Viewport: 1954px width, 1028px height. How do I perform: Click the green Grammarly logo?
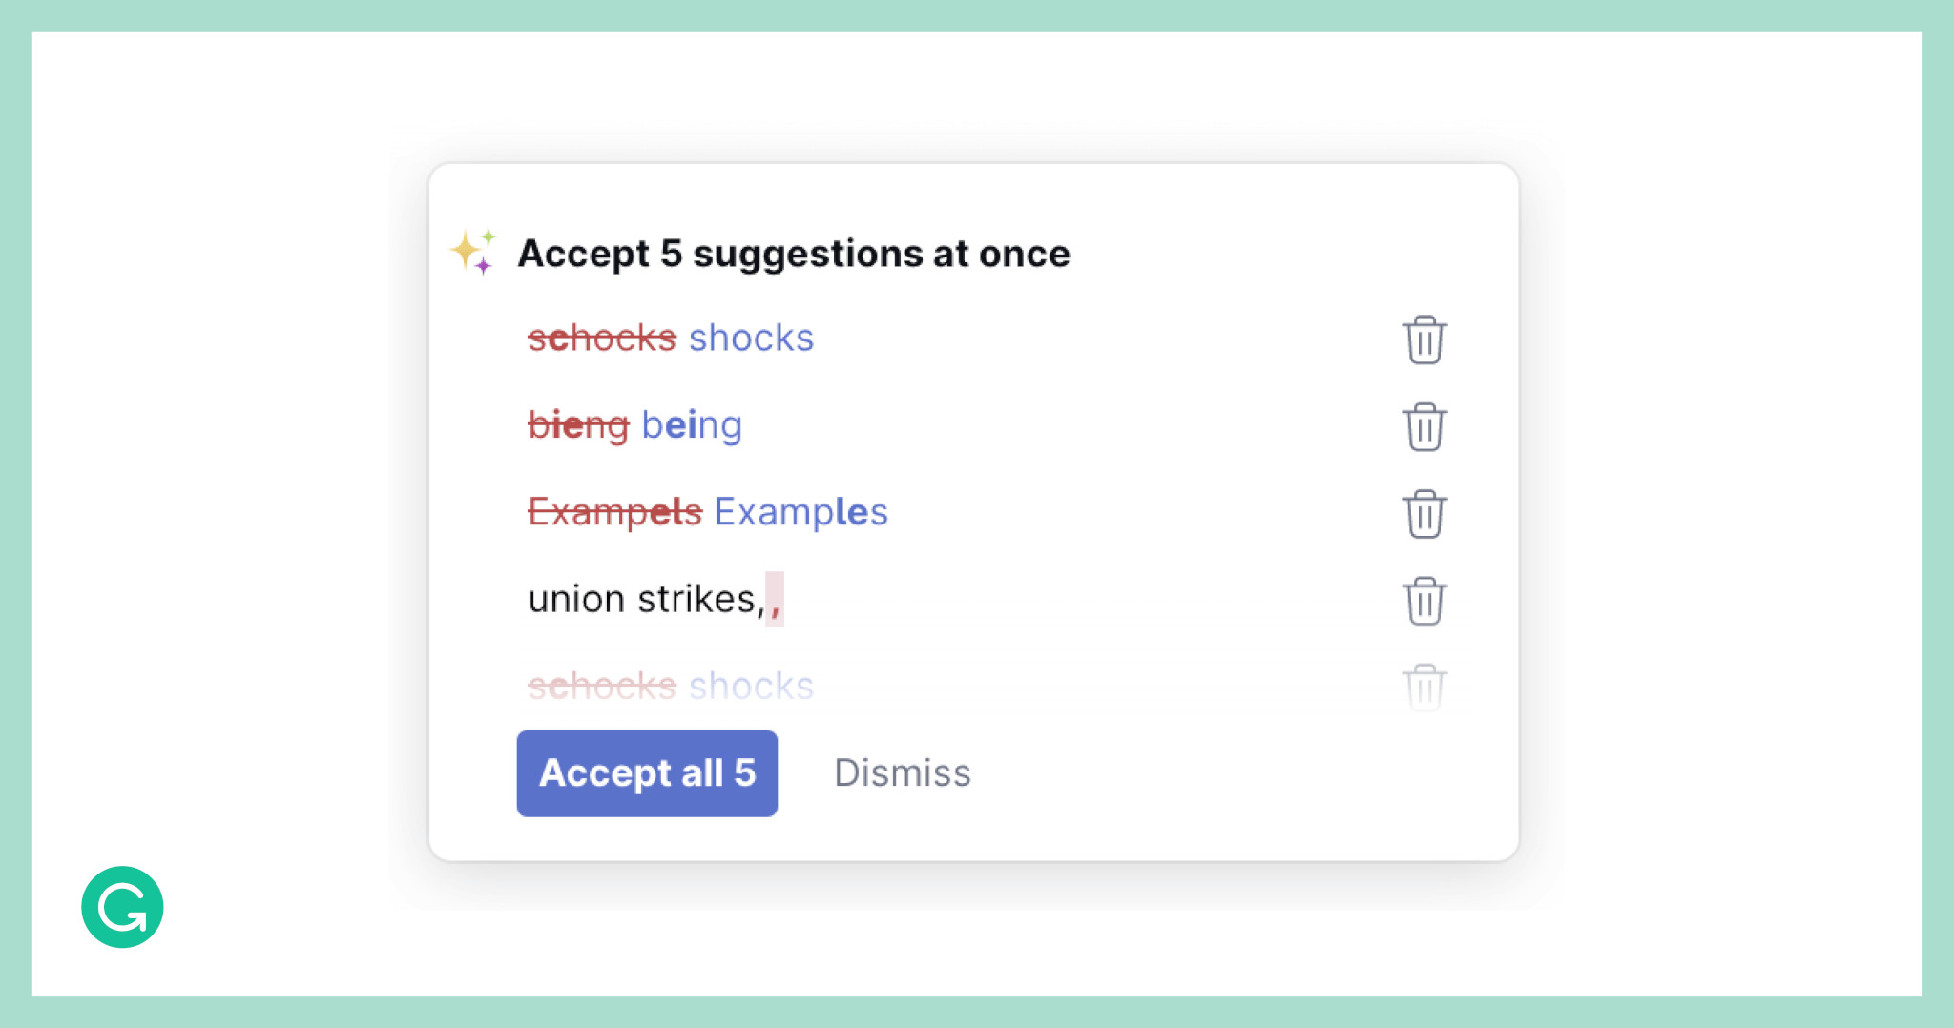[x=121, y=907]
